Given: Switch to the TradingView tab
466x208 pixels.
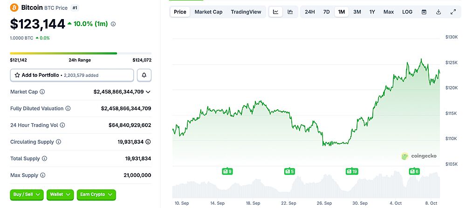Looking at the screenshot, I should [246, 12].
